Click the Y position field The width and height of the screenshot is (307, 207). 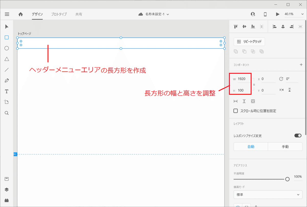268,90
